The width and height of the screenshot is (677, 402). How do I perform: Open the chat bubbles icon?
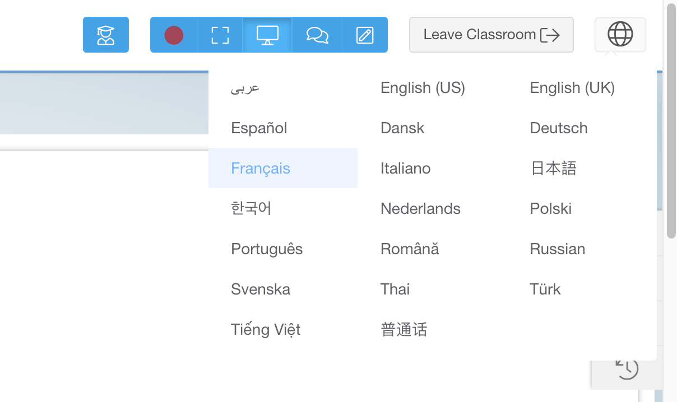pos(317,35)
